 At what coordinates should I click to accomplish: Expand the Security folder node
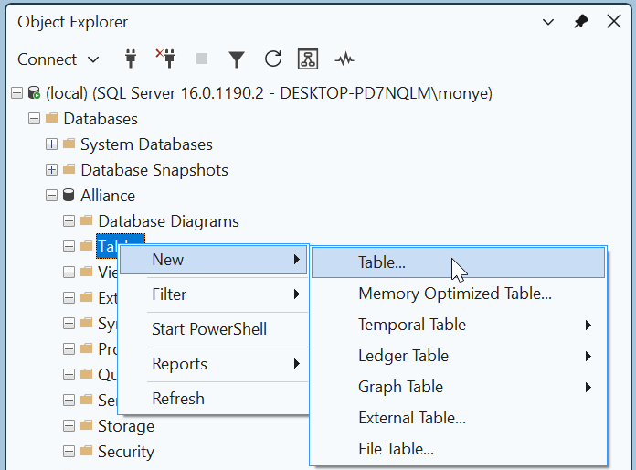pyautogui.click(x=69, y=452)
